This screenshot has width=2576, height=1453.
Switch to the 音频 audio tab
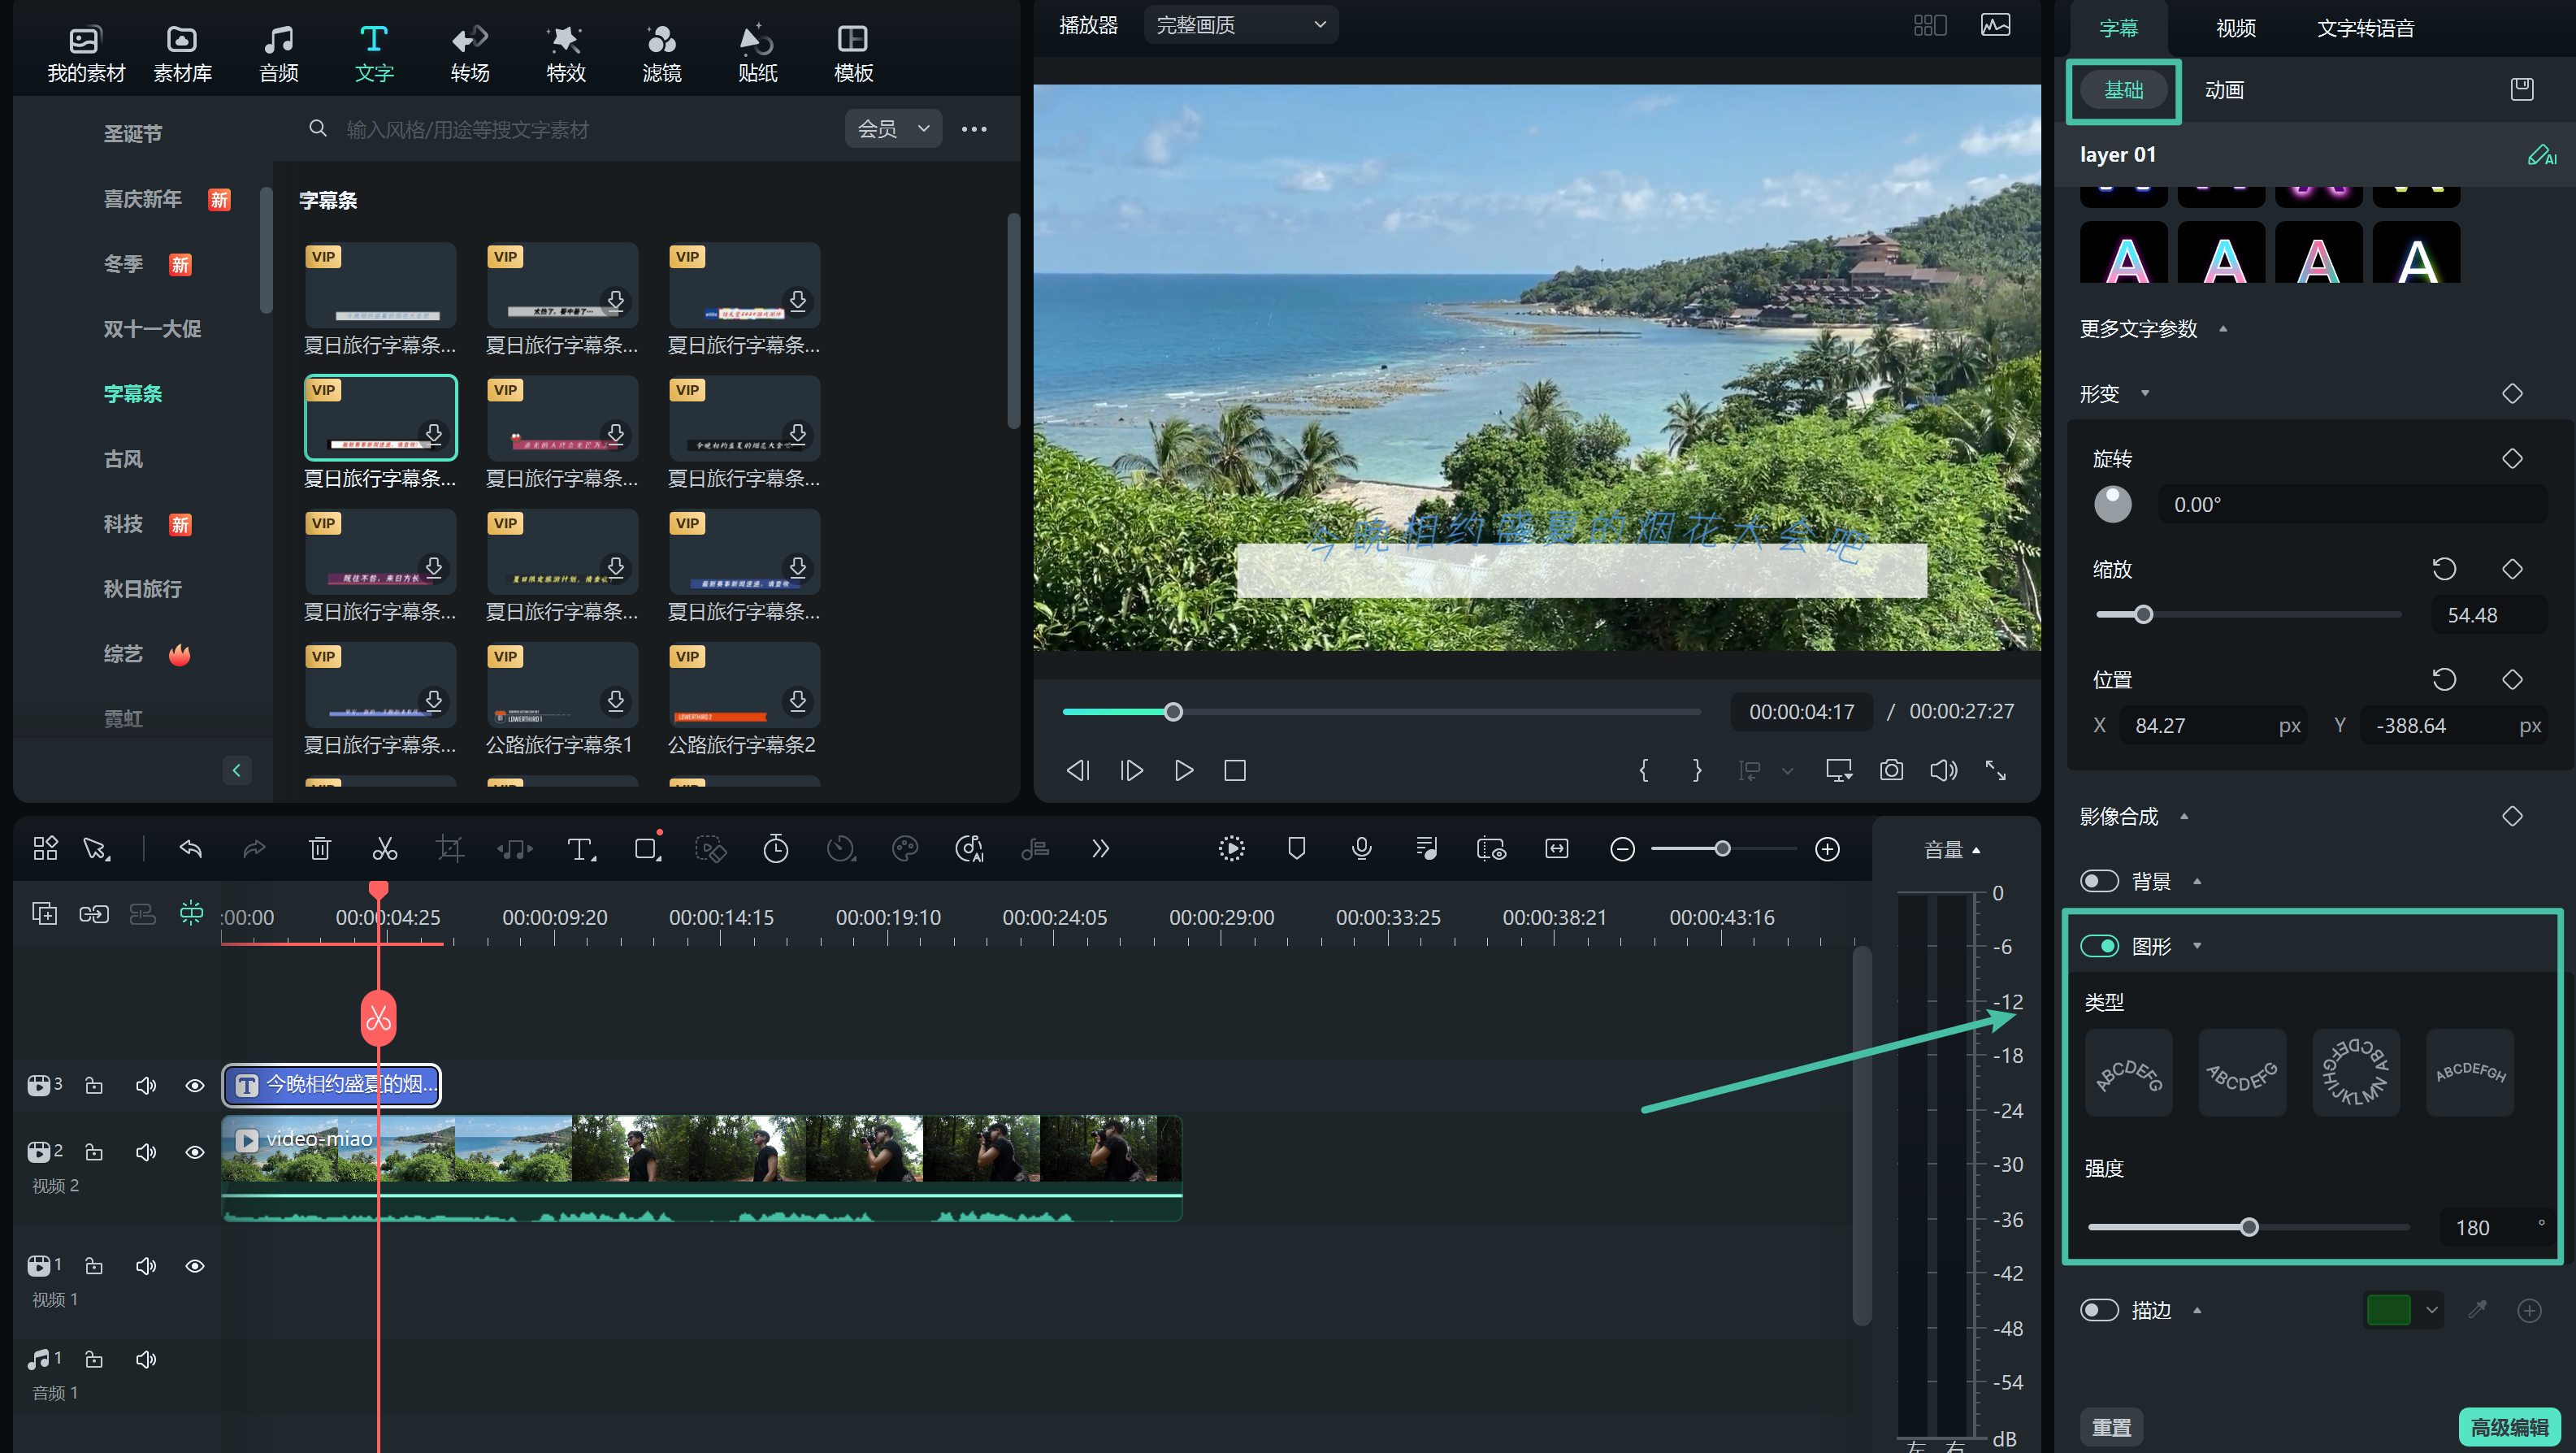point(278,53)
